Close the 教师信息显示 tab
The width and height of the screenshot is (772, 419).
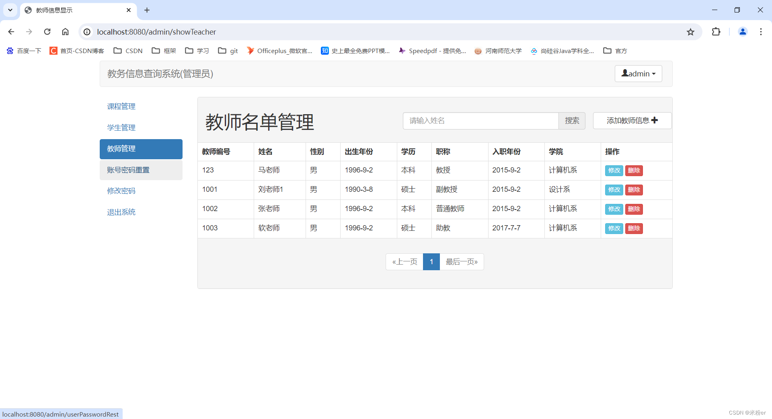(x=129, y=10)
